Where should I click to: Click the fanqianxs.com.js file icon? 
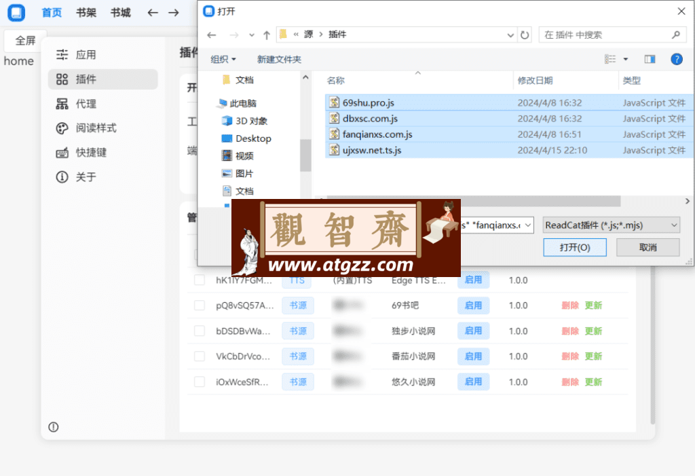[335, 134]
